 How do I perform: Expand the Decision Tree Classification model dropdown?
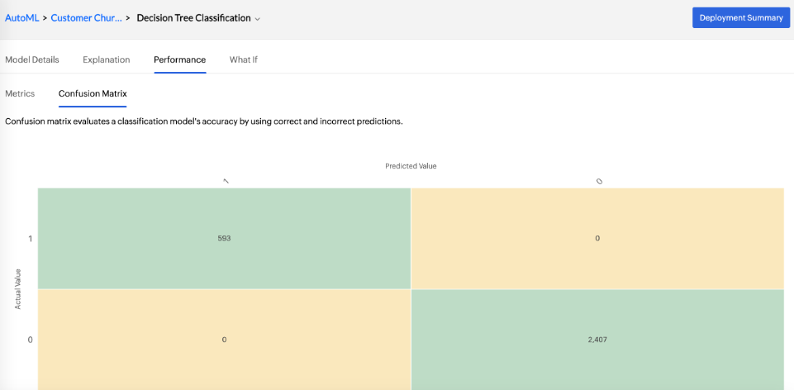(x=198, y=17)
